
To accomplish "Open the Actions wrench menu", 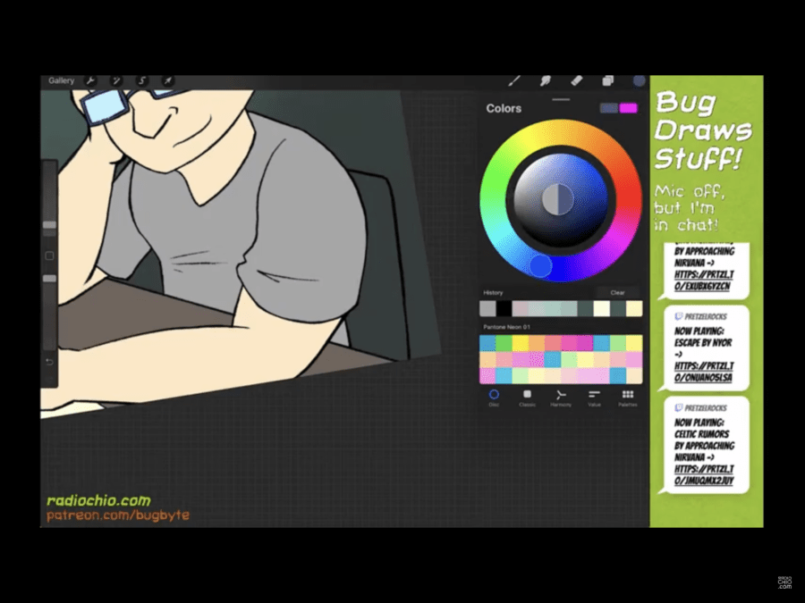I will [90, 81].
